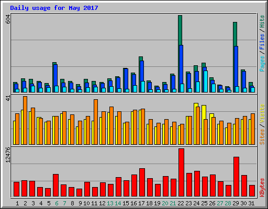Click day label 31 on the x-axis

[251, 203]
